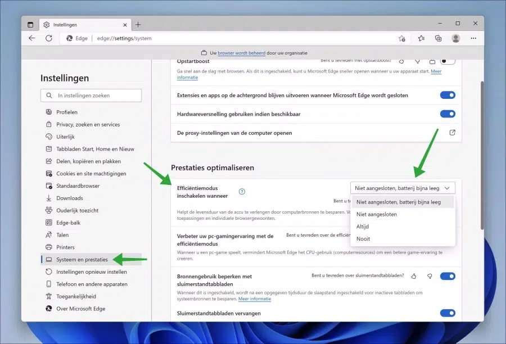Toggle sluimerstandtabbladen resource limiting switch
The width and height of the screenshot is (506, 344).
(x=448, y=276)
